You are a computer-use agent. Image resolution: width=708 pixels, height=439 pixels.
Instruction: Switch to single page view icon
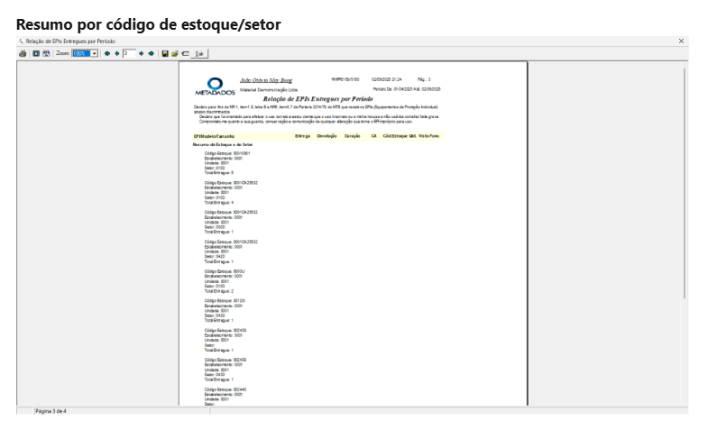(x=36, y=54)
